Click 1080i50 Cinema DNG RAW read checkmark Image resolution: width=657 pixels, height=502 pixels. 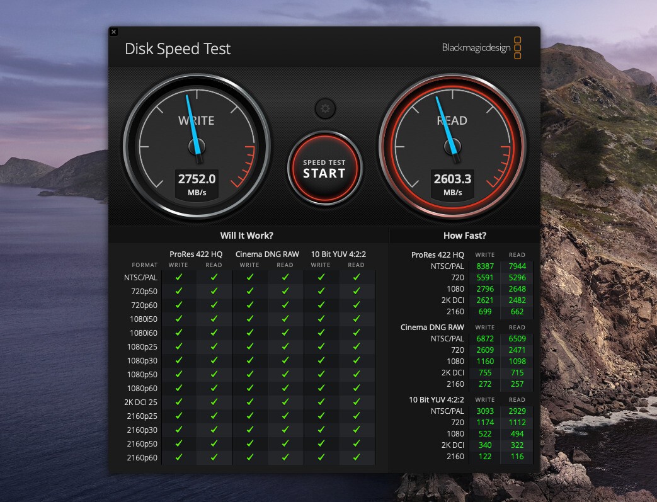coord(285,319)
